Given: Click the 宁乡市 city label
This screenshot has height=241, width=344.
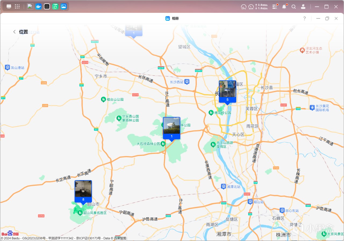Looking at the screenshot, I should (101, 76).
